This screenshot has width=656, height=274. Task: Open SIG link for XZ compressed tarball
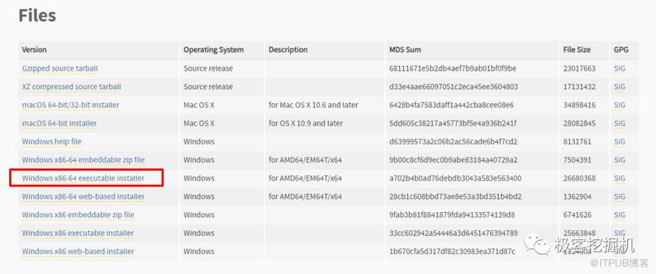point(620,87)
